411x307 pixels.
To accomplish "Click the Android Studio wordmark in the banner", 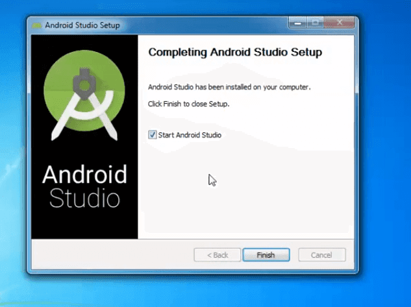I will tap(84, 186).
